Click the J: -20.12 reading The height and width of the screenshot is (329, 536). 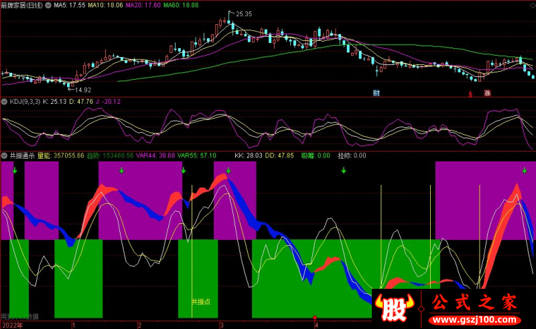[108, 102]
